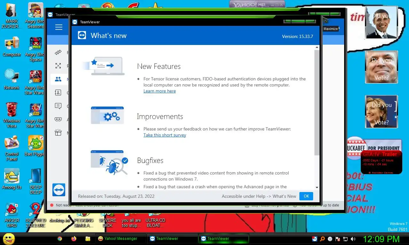Select the MARK ZUCKER... desktop icon

point(12,16)
